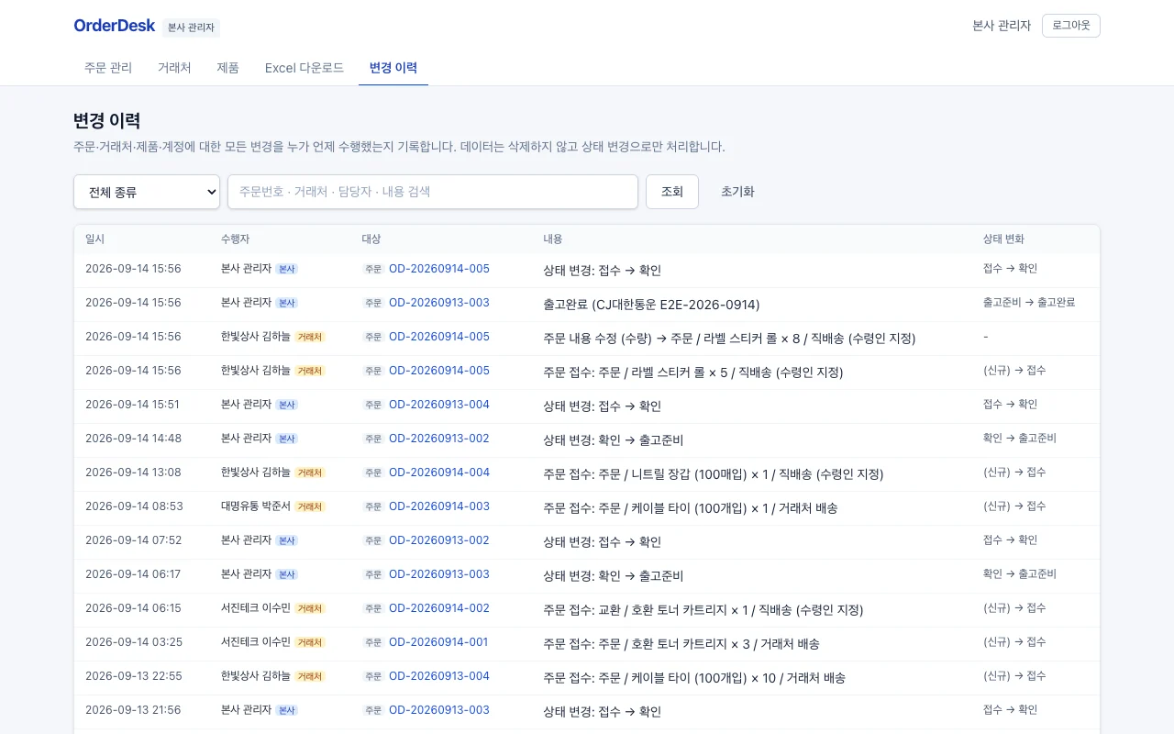Click the 상태 변화 column header
Image resolution: width=1174 pixels, height=734 pixels.
1004,239
